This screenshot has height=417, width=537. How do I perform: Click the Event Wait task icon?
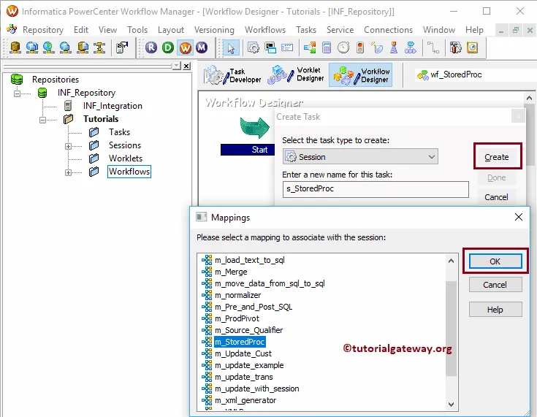(377, 47)
